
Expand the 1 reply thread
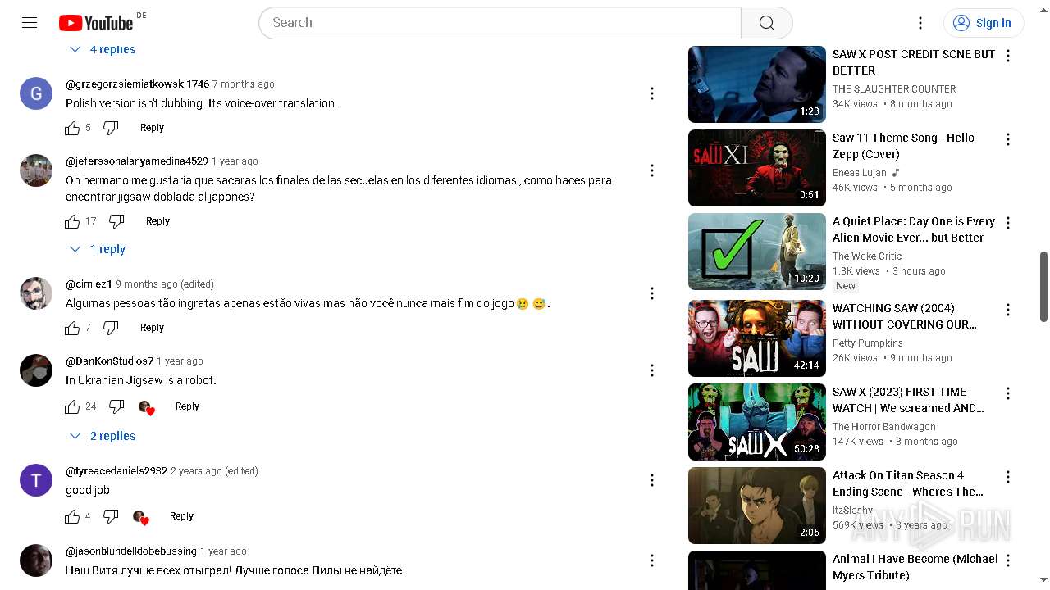pyautogui.click(x=98, y=249)
